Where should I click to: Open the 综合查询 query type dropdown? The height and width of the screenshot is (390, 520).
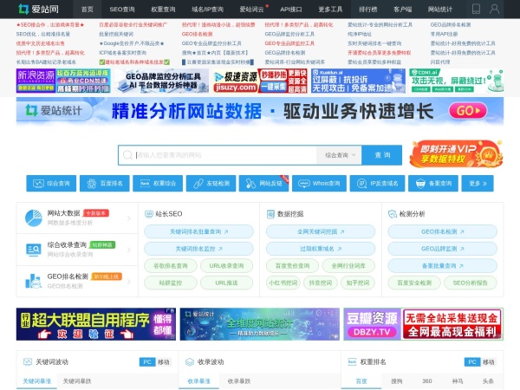pyautogui.click(x=339, y=155)
